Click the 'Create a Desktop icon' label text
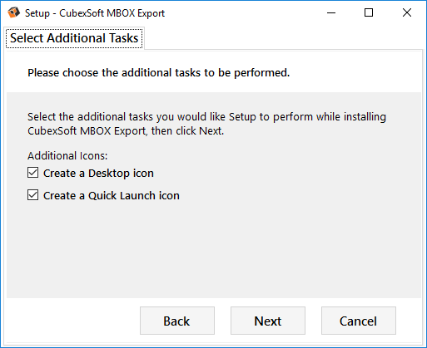Viewport: 427px width, 348px height. pos(98,174)
